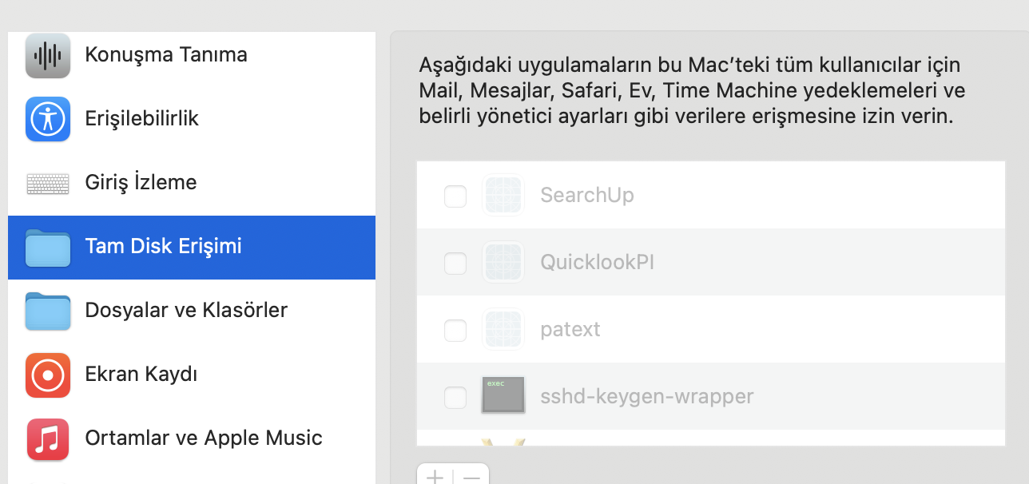Select the QuicklookPI name in the list

pyautogui.click(x=598, y=263)
